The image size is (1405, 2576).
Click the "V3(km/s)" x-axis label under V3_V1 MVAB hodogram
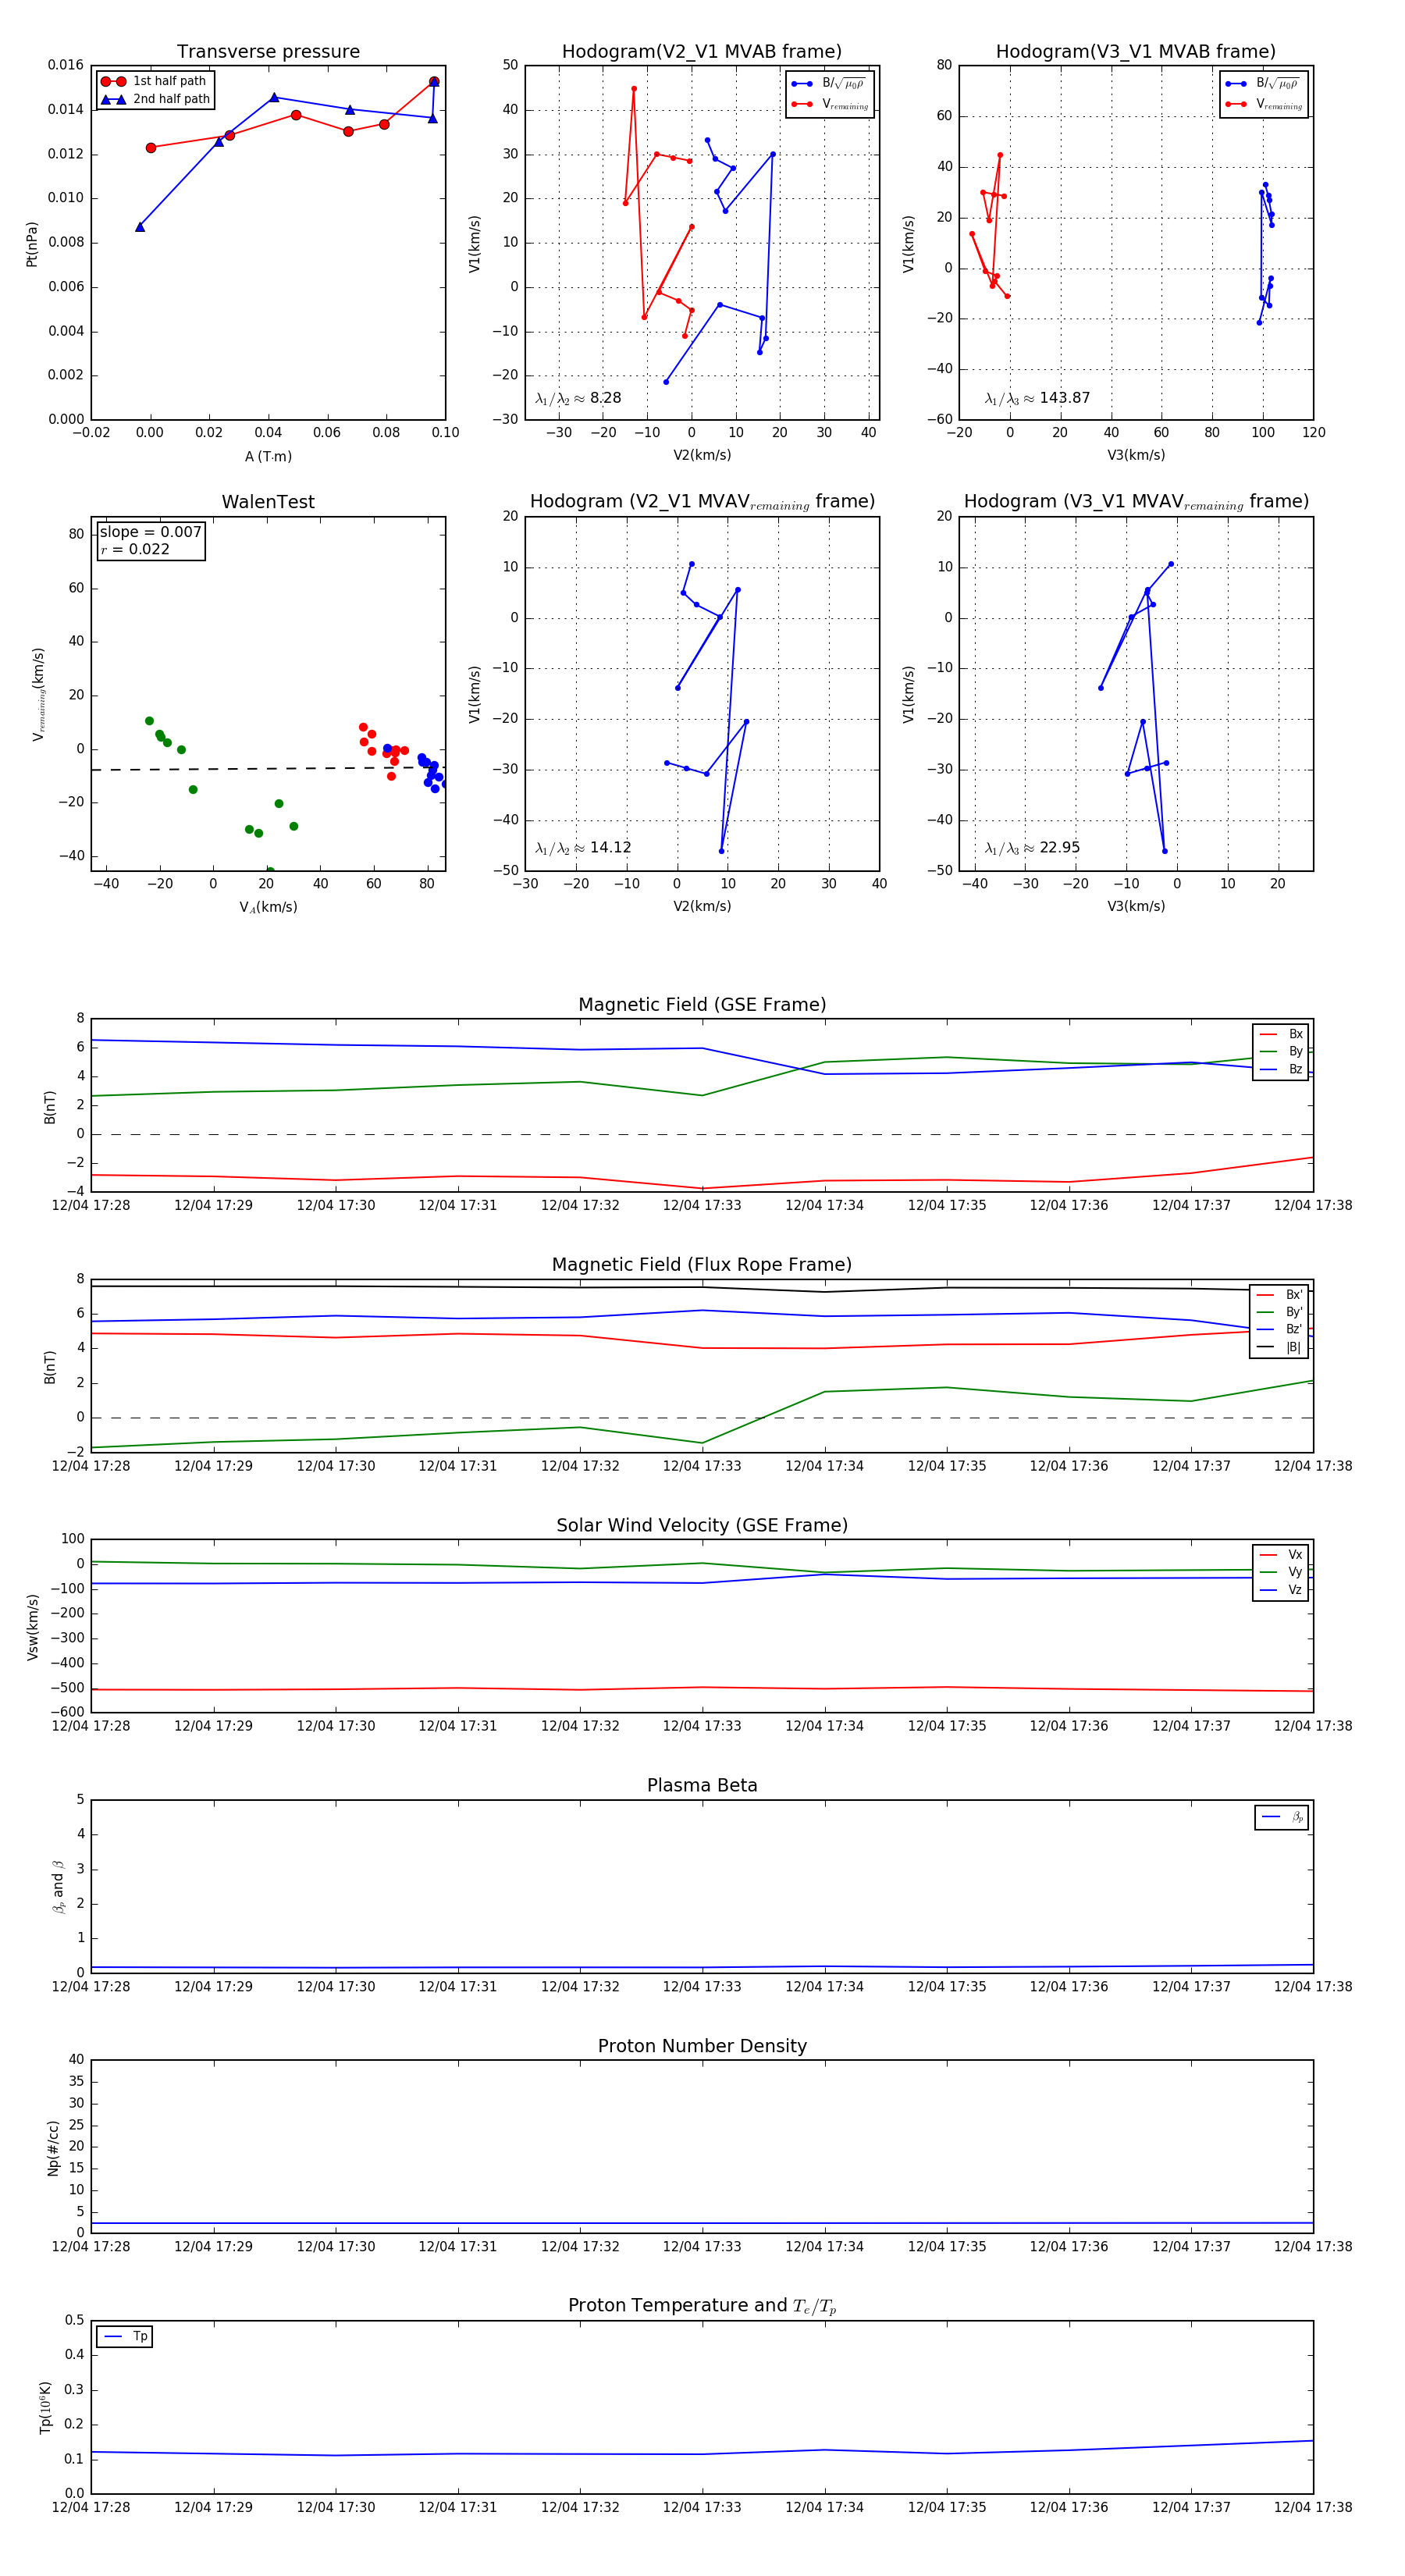[1136, 456]
